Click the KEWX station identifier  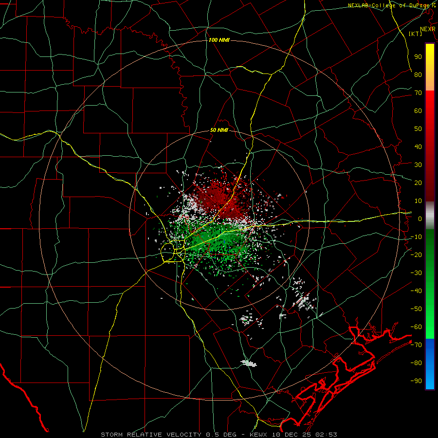click(x=259, y=435)
